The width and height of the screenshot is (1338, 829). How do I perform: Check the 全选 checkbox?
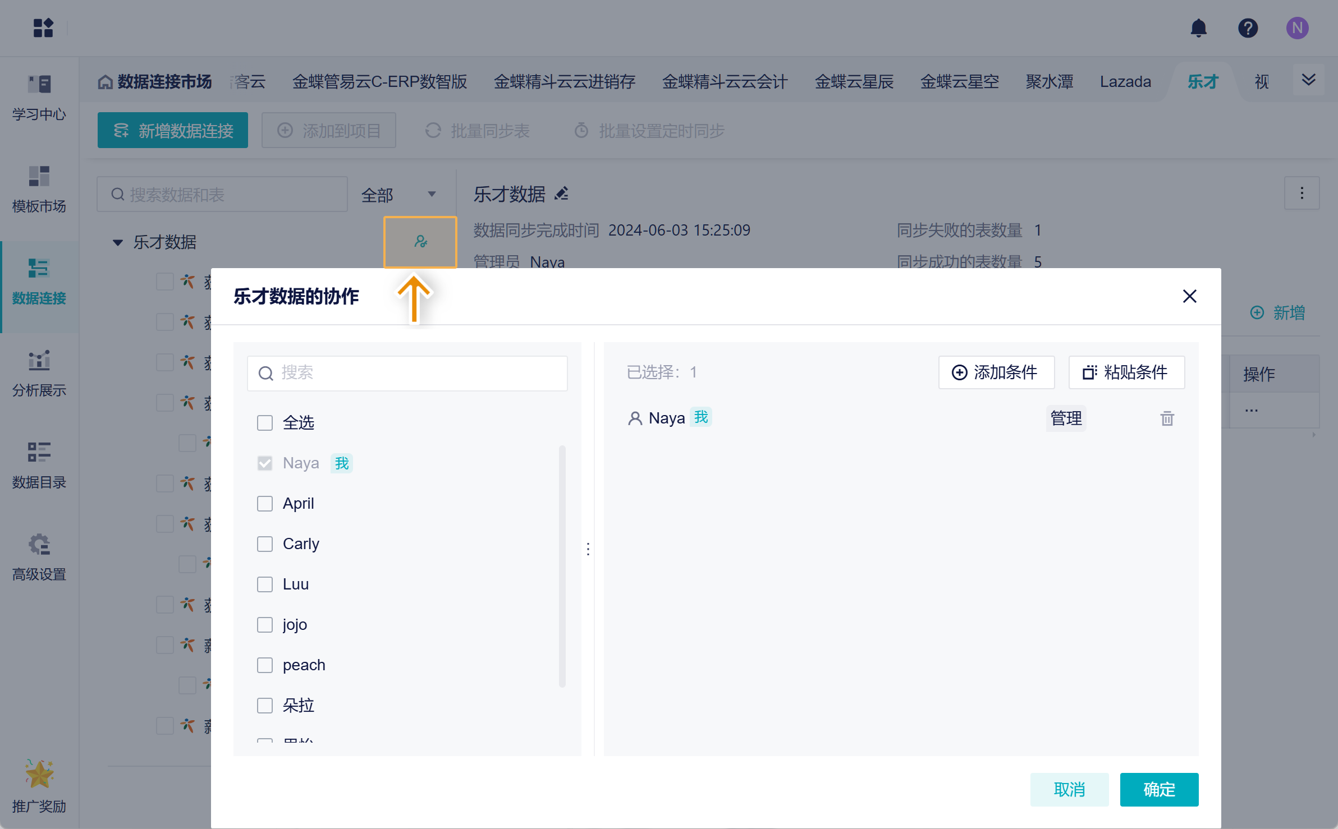click(x=265, y=422)
